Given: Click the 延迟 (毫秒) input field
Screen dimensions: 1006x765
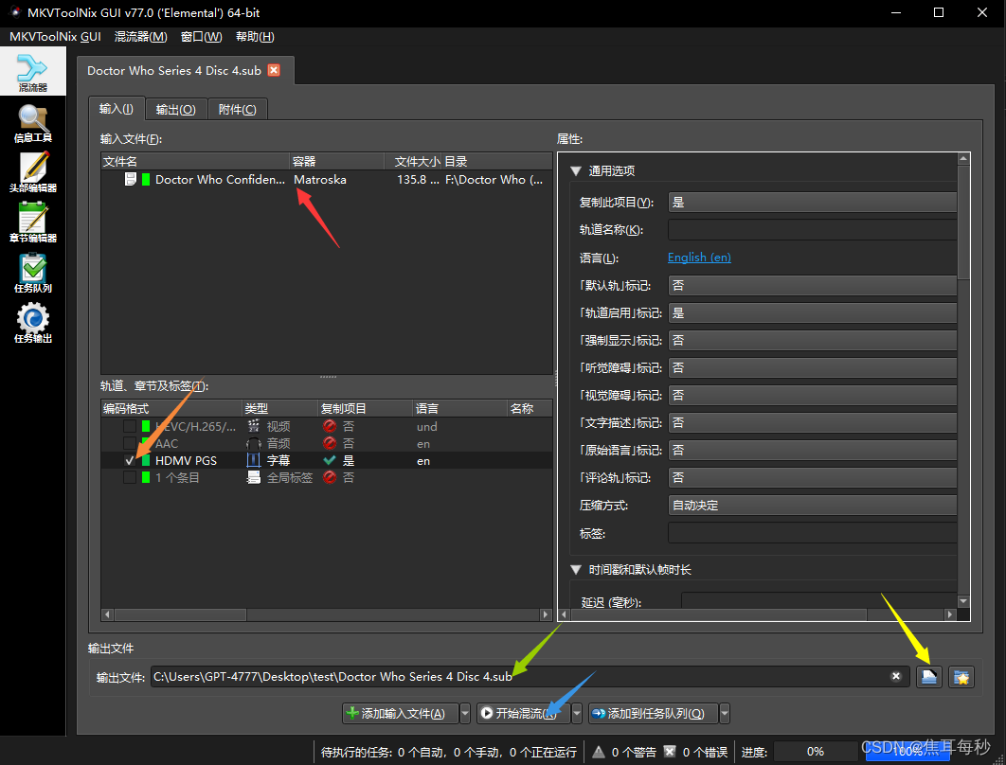Looking at the screenshot, I should point(818,601).
